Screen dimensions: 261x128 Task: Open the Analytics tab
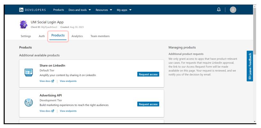[x=77, y=36]
